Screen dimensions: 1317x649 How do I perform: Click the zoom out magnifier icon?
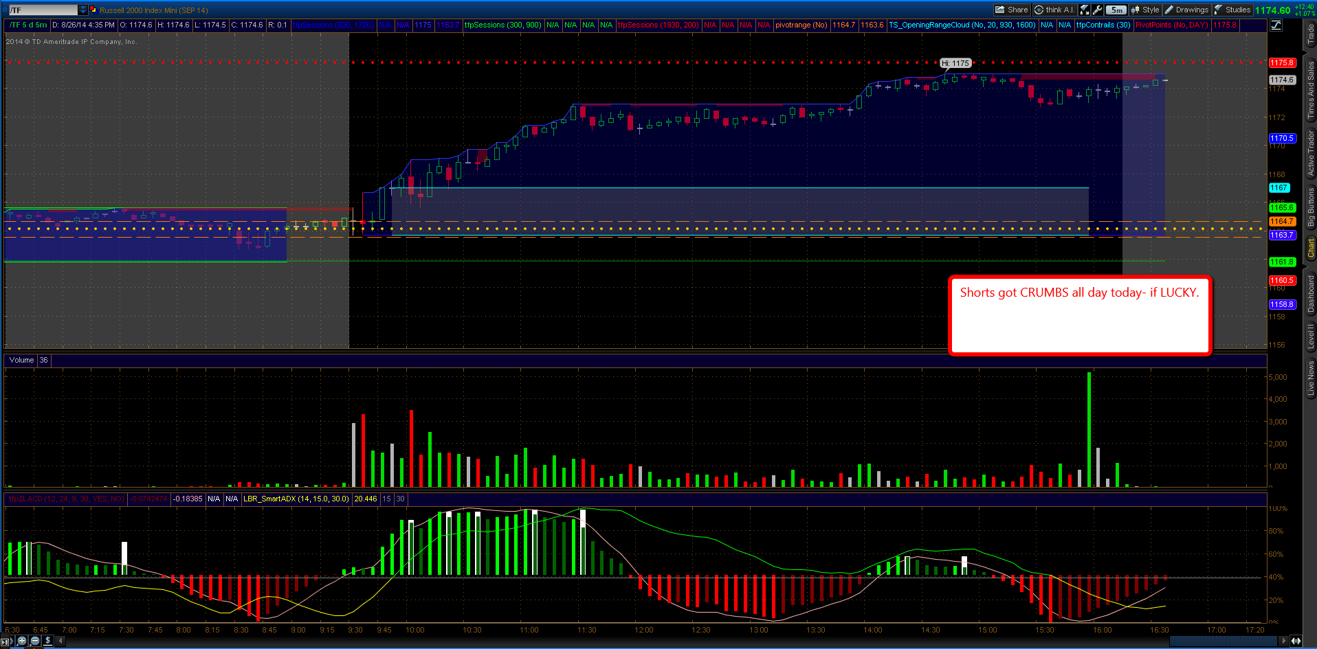[x=35, y=641]
